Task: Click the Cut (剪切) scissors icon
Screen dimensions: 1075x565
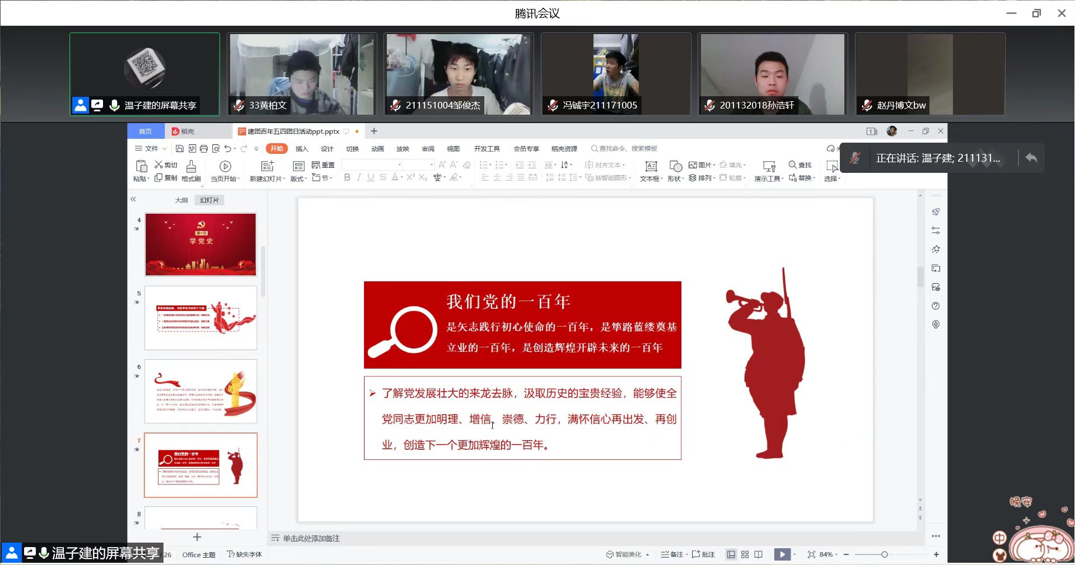Action: pyautogui.click(x=159, y=164)
